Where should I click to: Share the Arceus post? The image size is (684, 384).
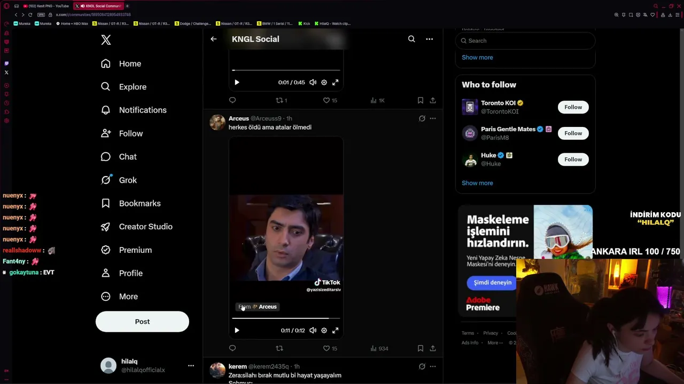tap(433, 348)
